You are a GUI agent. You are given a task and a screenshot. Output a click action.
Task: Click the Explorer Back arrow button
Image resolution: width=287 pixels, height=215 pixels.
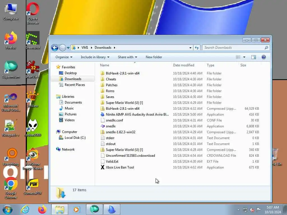(x=55, y=48)
